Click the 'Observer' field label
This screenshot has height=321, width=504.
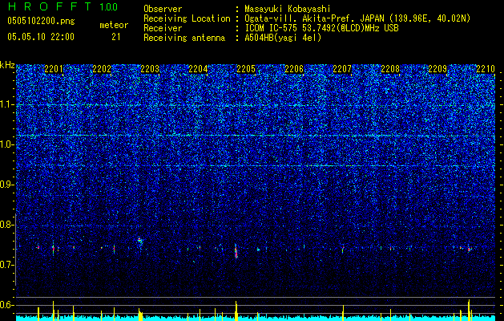(x=163, y=9)
